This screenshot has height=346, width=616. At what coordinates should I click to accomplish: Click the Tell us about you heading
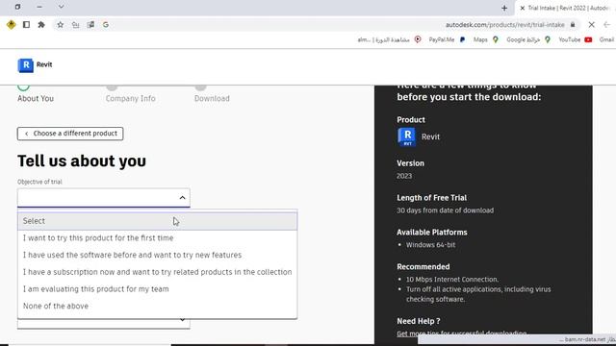click(82, 161)
